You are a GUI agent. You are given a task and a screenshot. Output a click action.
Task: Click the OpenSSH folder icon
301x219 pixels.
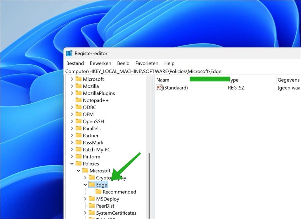(78, 121)
